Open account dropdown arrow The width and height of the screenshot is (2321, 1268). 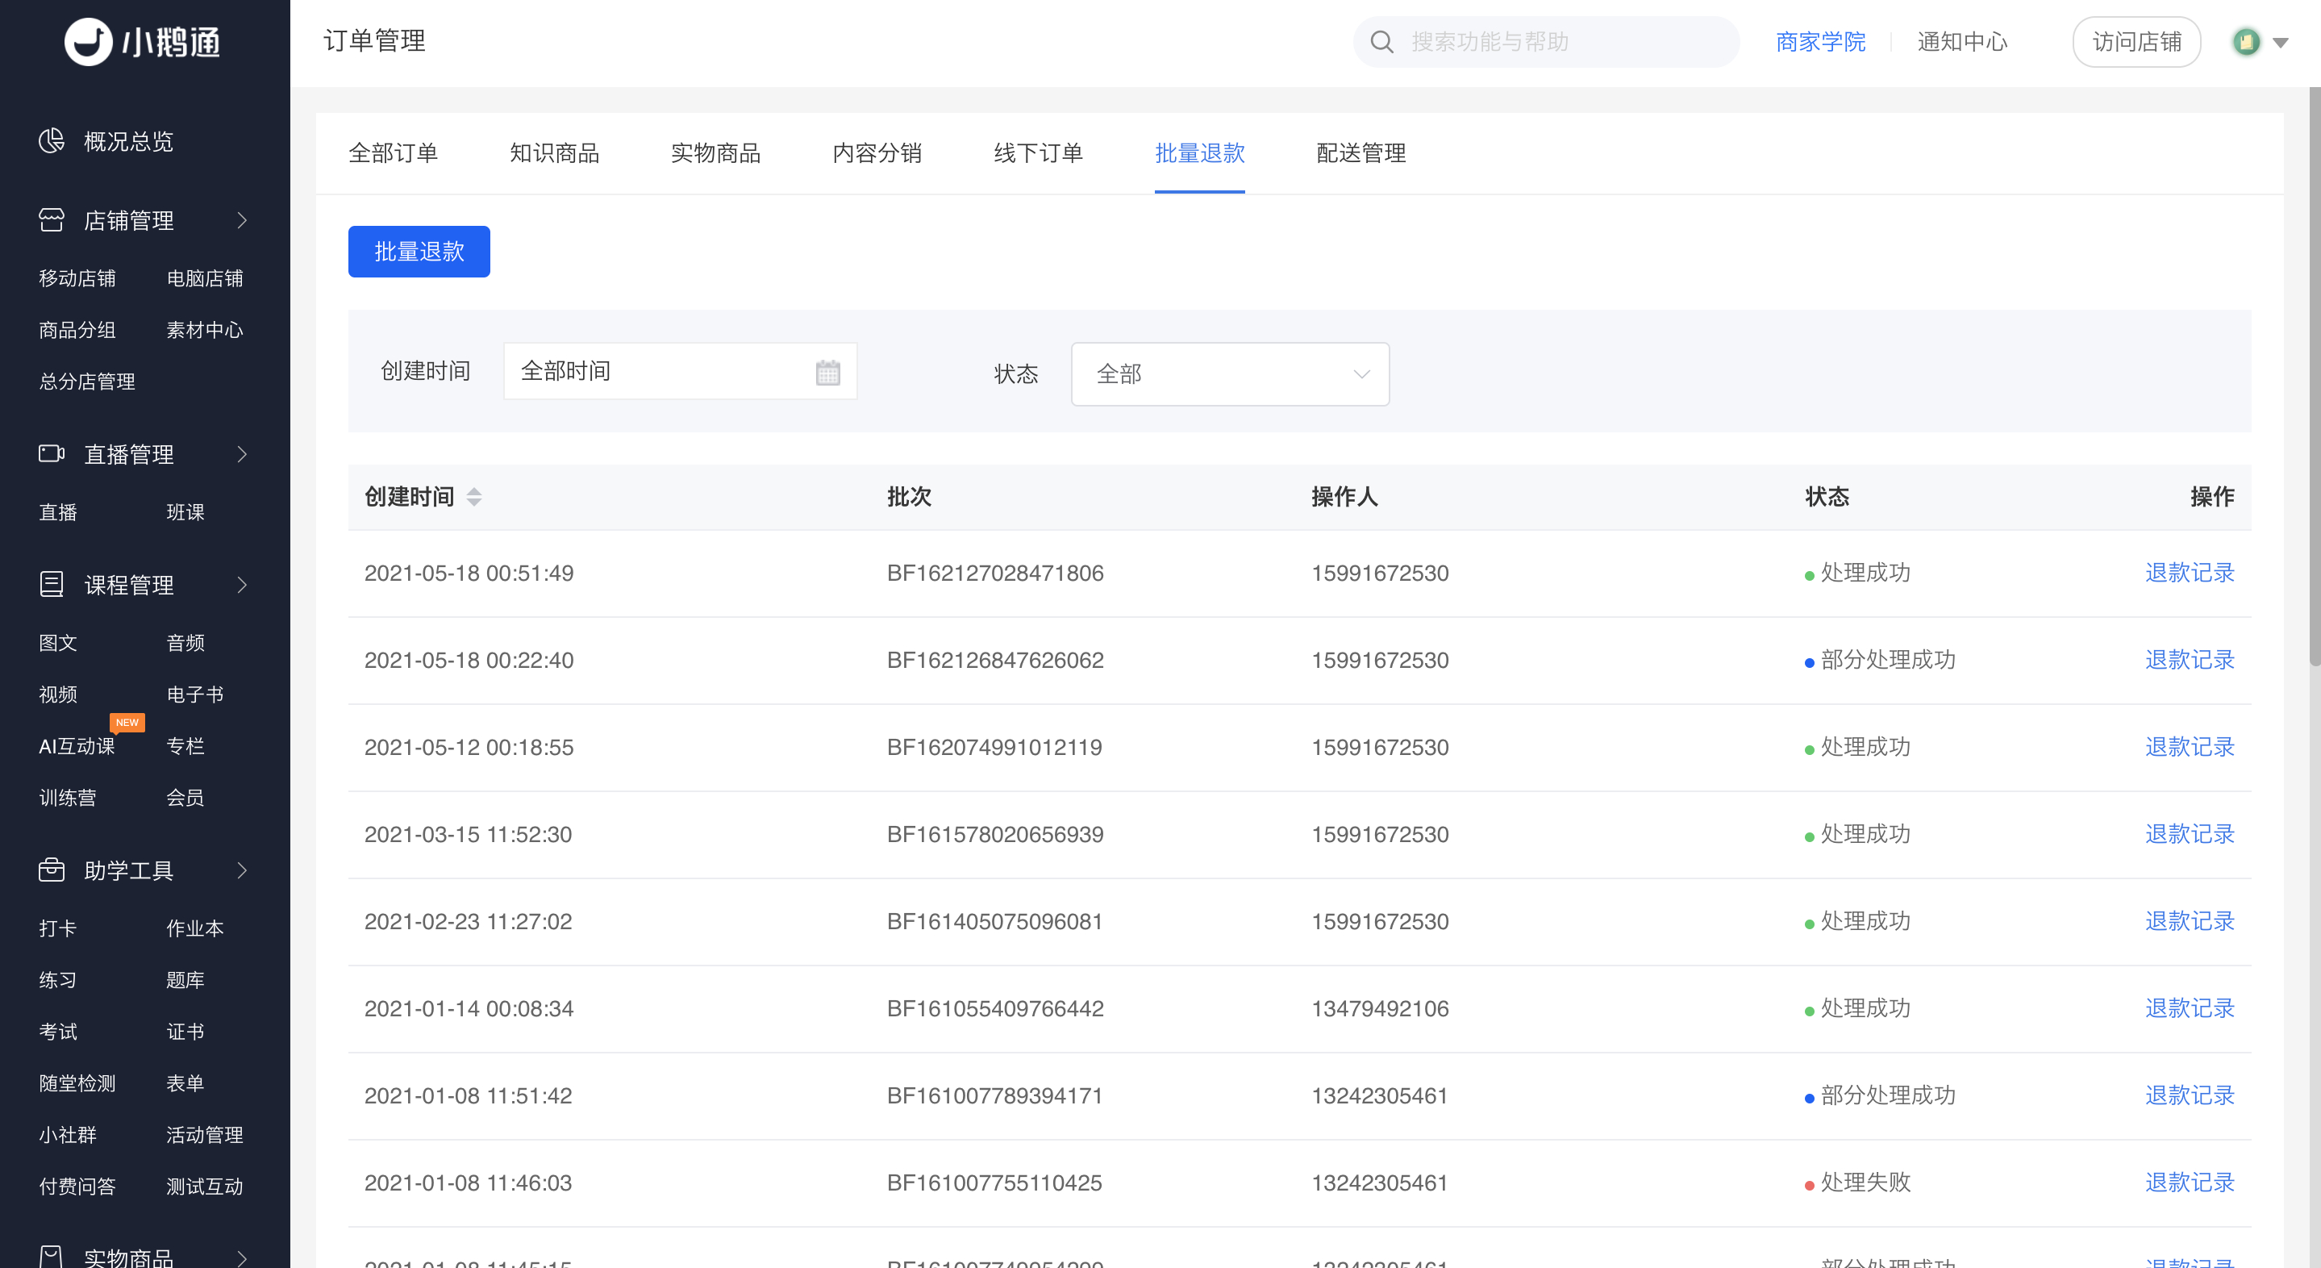[x=2281, y=43]
